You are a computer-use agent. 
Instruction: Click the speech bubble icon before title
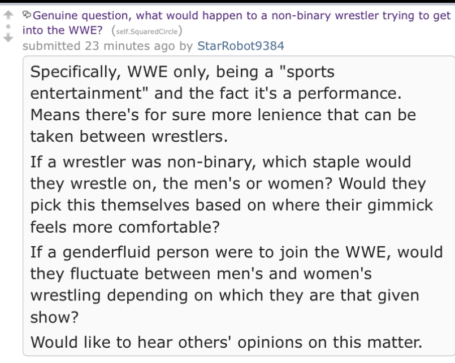pos(27,14)
